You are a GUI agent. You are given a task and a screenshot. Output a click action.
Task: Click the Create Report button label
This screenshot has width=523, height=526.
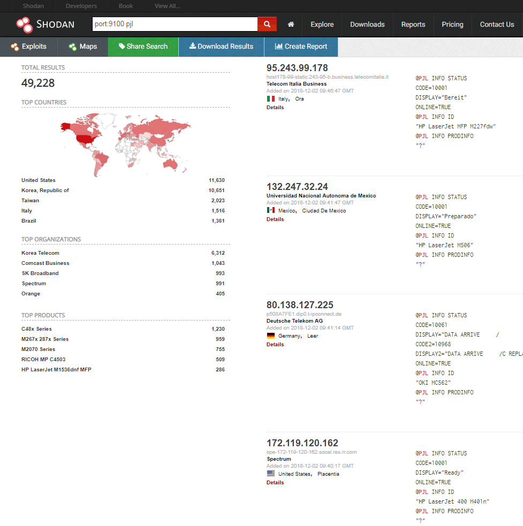(x=306, y=47)
